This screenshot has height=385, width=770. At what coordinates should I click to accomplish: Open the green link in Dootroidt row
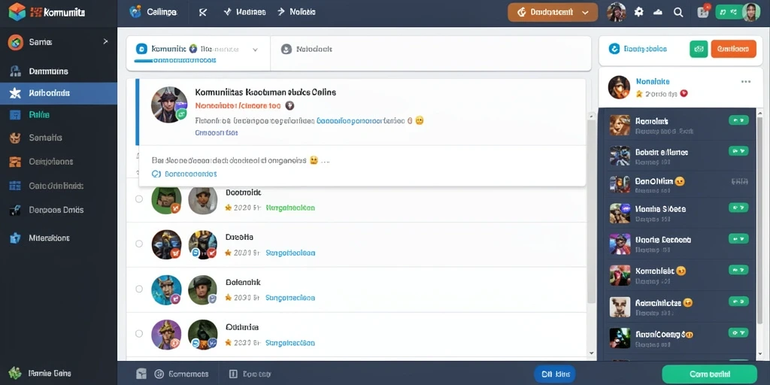point(290,208)
